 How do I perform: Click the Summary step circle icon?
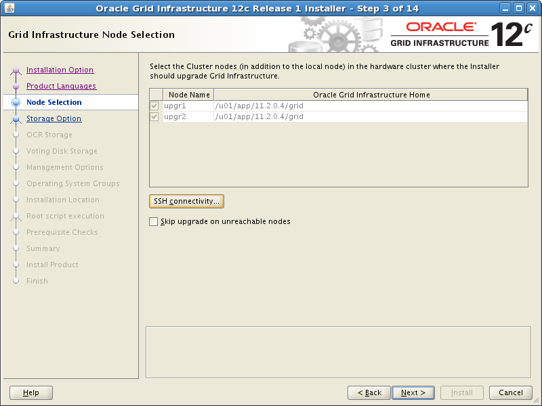point(18,248)
